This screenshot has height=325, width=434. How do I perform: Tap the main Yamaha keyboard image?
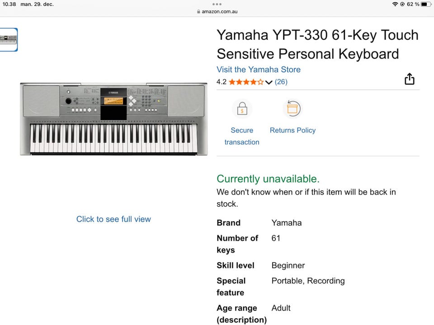pos(113,119)
